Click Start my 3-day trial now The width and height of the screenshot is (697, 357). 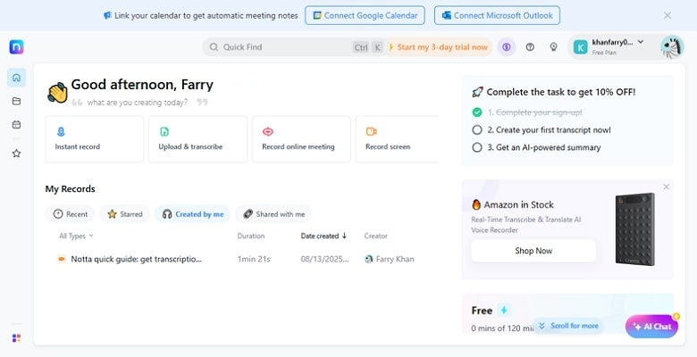click(x=438, y=47)
